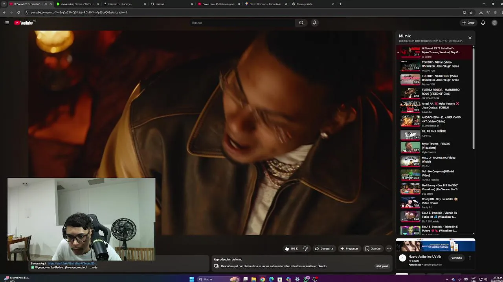This screenshot has width=503, height=282.
Task: Open more actions ellipsis under video
Action: tap(389, 249)
